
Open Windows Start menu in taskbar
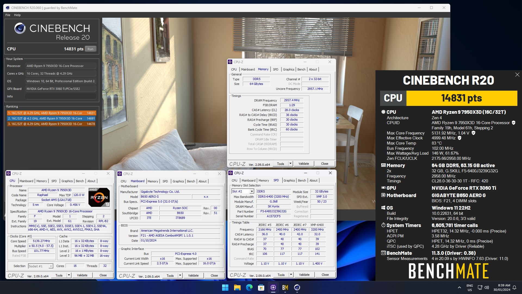point(225,287)
